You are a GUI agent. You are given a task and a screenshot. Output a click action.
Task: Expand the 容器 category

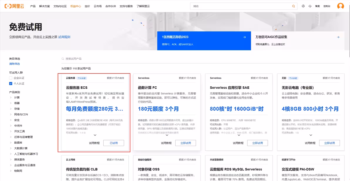click(x=11, y=103)
